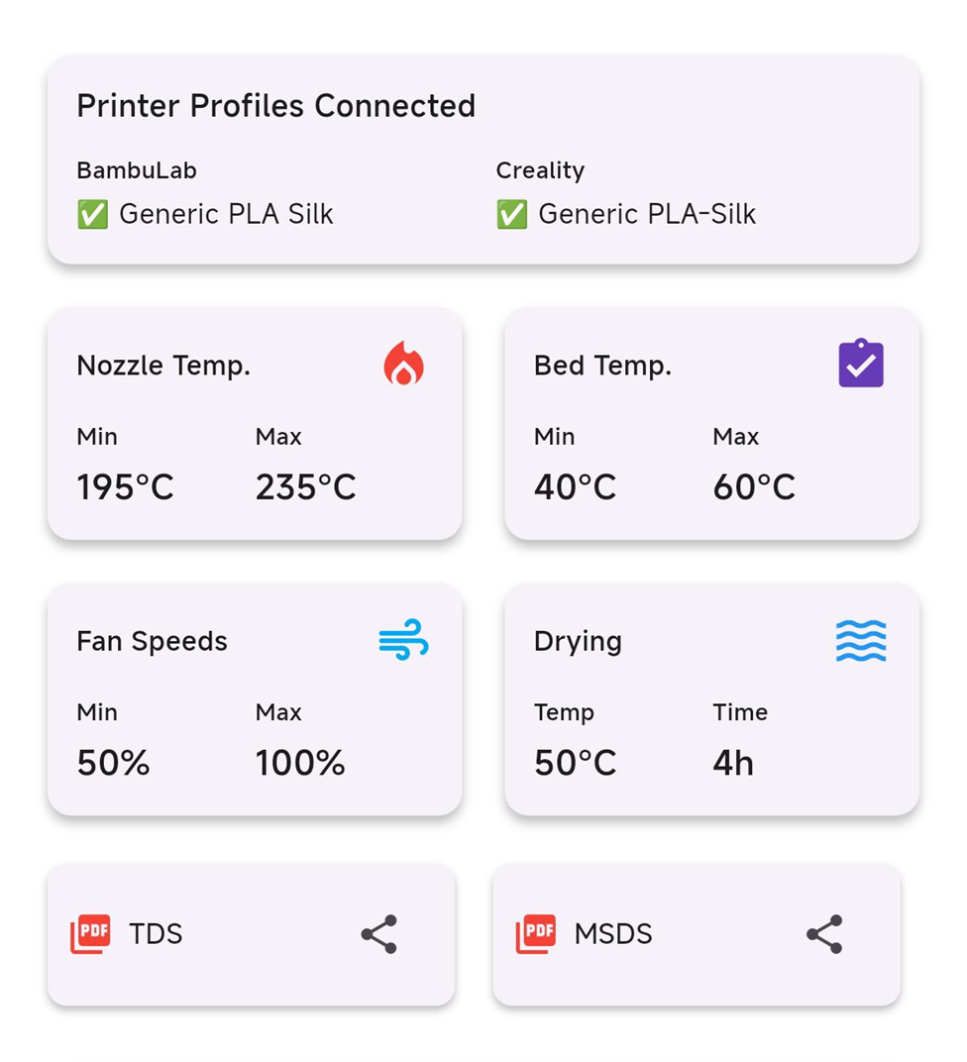Click the flame icon on Nozzle Temp. card
This screenshot has height=1062, width=967.
tap(404, 364)
